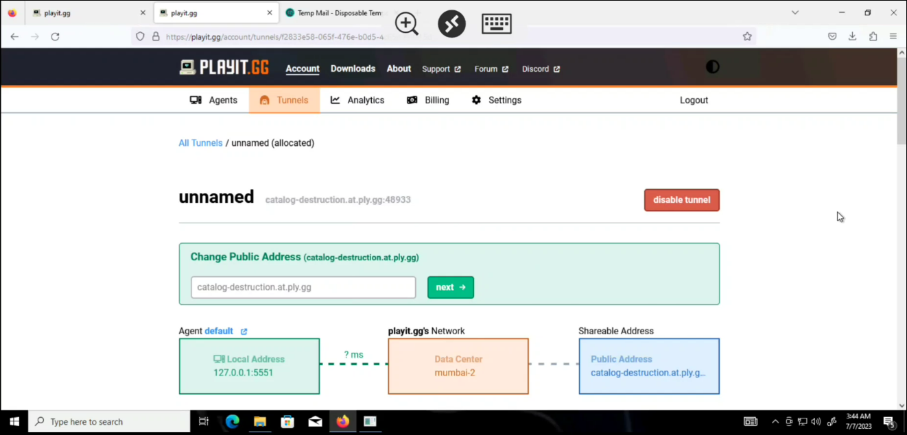Click the address bar URL
Viewport: 907px width, 435px height.
coord(274,37)
